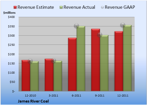This screenshot has width=147, height=105.
Task: Click the 6-2011 quarter label
Action: (76, 96)
